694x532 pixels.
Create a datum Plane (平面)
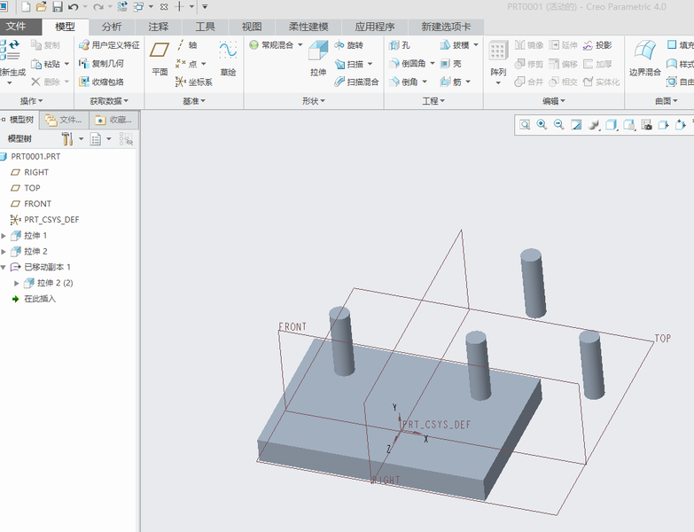(160, 59)
